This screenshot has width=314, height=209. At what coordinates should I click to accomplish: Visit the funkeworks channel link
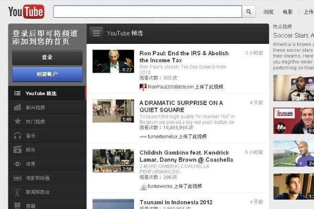160,186
